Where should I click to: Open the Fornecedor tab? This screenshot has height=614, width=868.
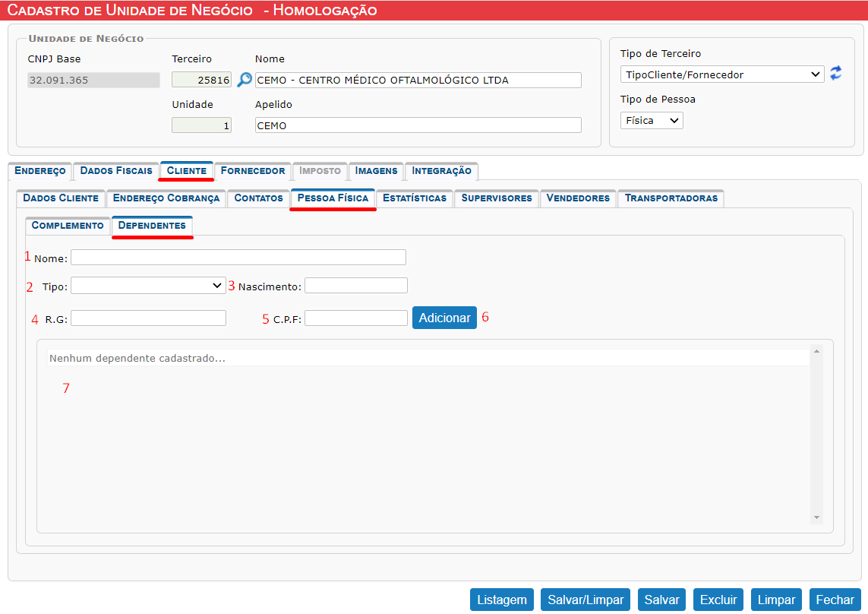[253, 171]
